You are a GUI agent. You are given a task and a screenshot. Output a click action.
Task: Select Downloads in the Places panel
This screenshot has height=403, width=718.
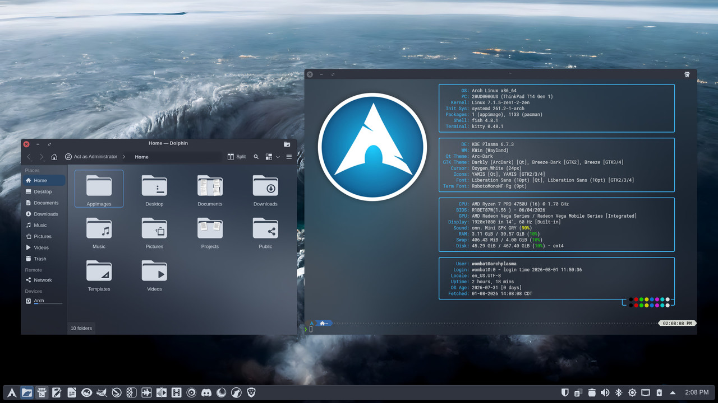44,214
